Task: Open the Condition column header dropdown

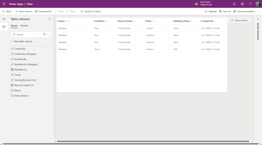Action: (x=107, y=21)
